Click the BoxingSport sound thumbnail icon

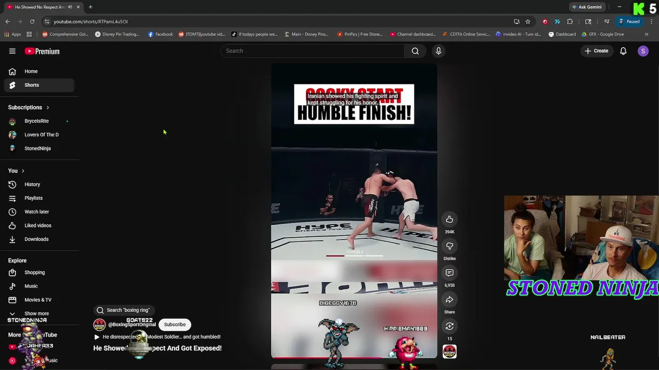pos(449,351)
